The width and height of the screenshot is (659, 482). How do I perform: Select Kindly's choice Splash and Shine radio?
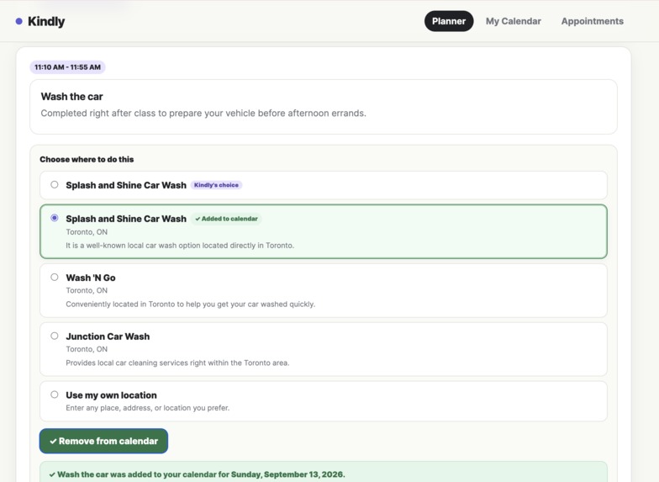[54, 185]
